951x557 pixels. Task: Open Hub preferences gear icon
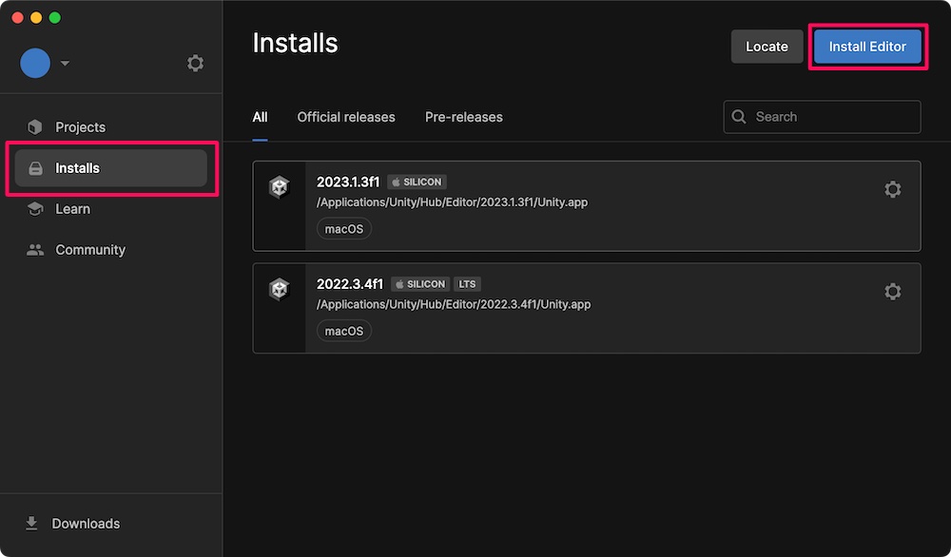(195, 63)
